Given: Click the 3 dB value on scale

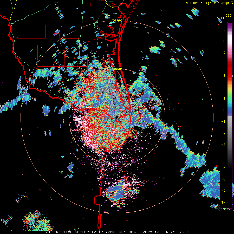Looking at the screenshot, I should click(x=224, y=75).
